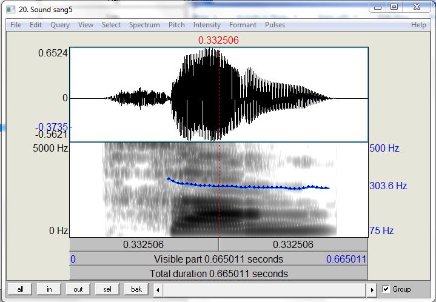The width and height of the screenshot is (436, 302).
Task: Open the Query menu
Action: (60, 25)
